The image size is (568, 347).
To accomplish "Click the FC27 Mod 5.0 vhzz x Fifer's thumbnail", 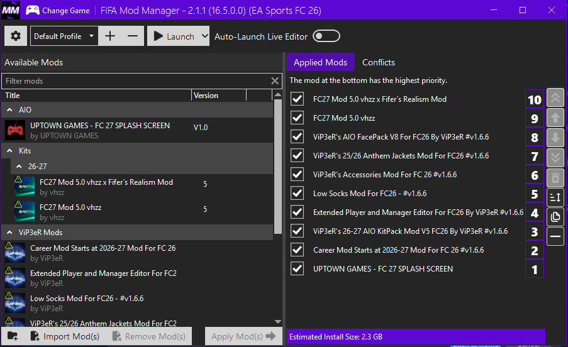I will (25, 187).
